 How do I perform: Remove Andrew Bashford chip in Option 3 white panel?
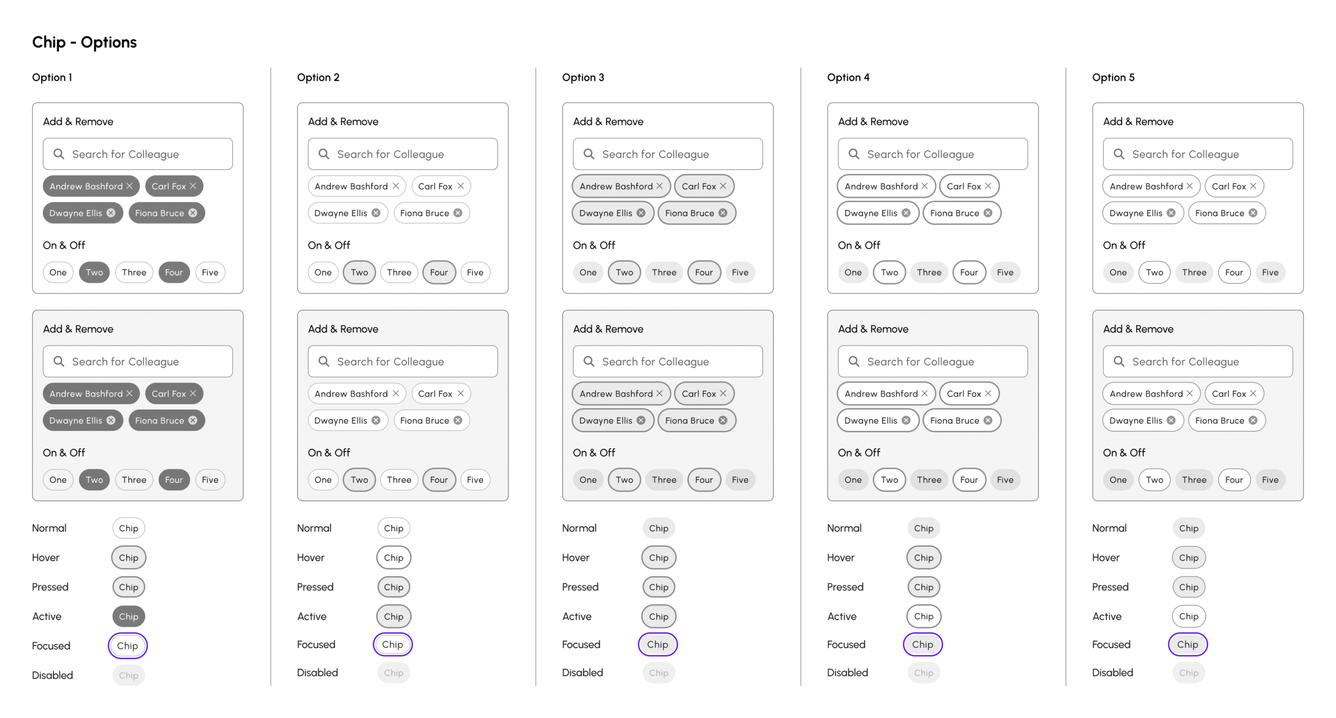click(x=660, y=186)
